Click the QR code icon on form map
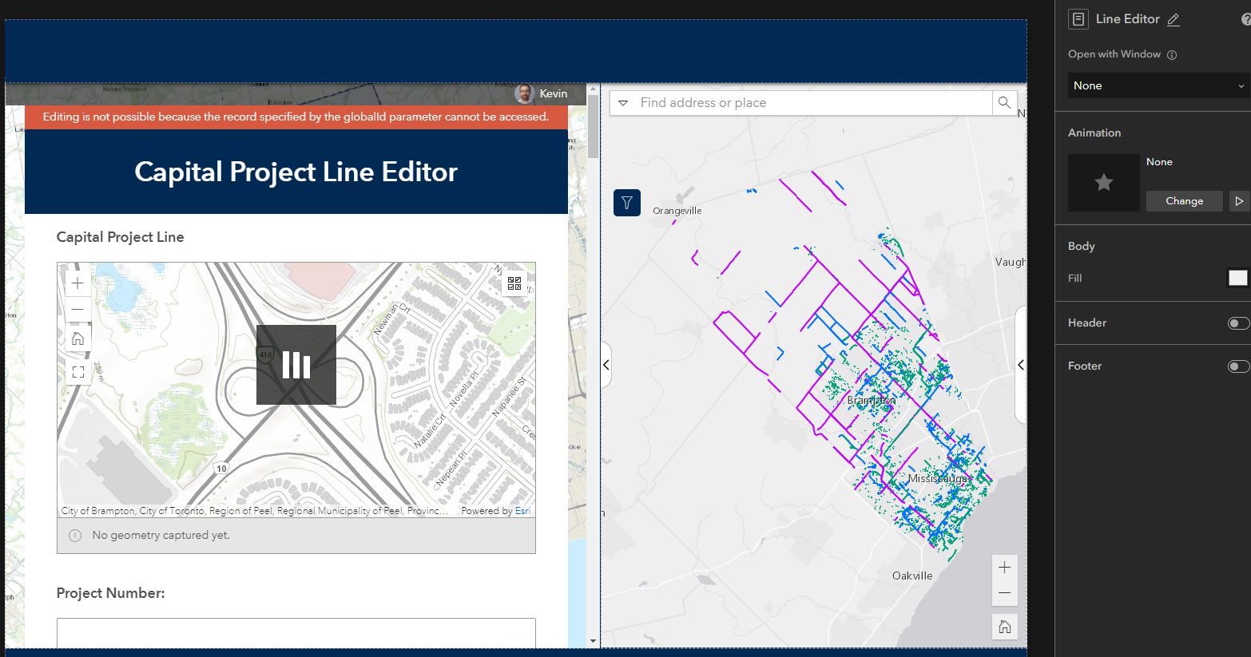This screenshot has height=657, width=1251. click(514, 283)
